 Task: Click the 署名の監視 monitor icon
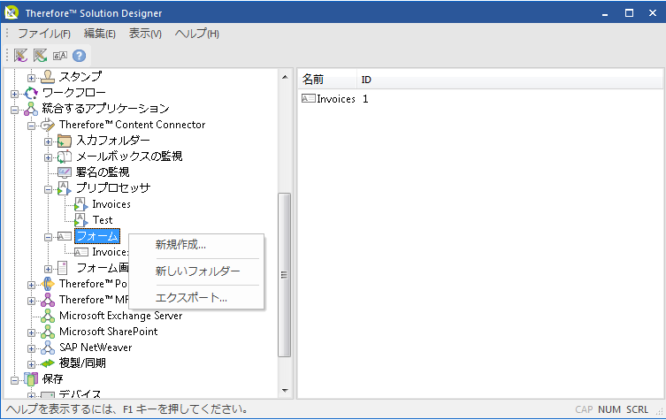point(65,172)
